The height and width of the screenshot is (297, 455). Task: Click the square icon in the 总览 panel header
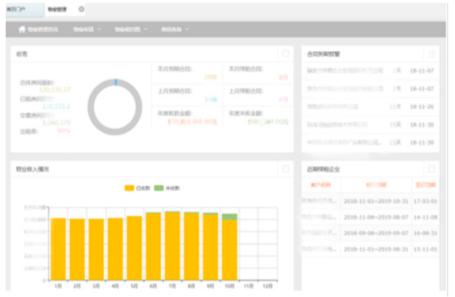286,54
